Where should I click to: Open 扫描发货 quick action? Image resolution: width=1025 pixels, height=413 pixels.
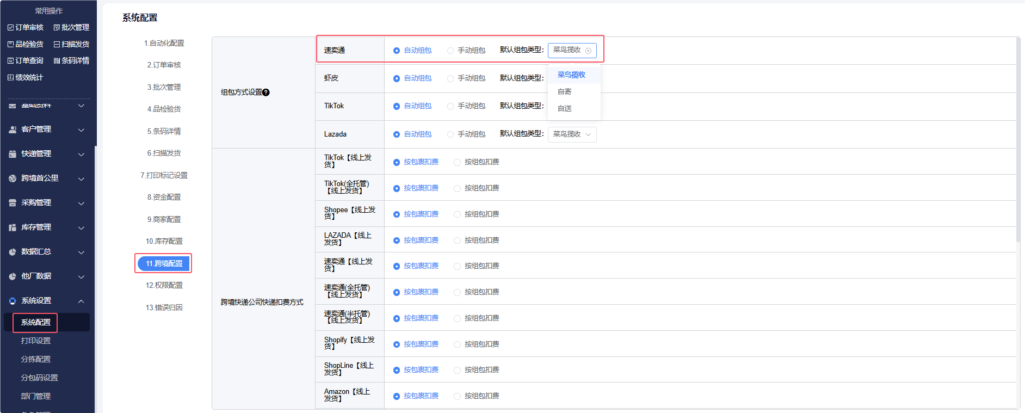coord(71,44)
